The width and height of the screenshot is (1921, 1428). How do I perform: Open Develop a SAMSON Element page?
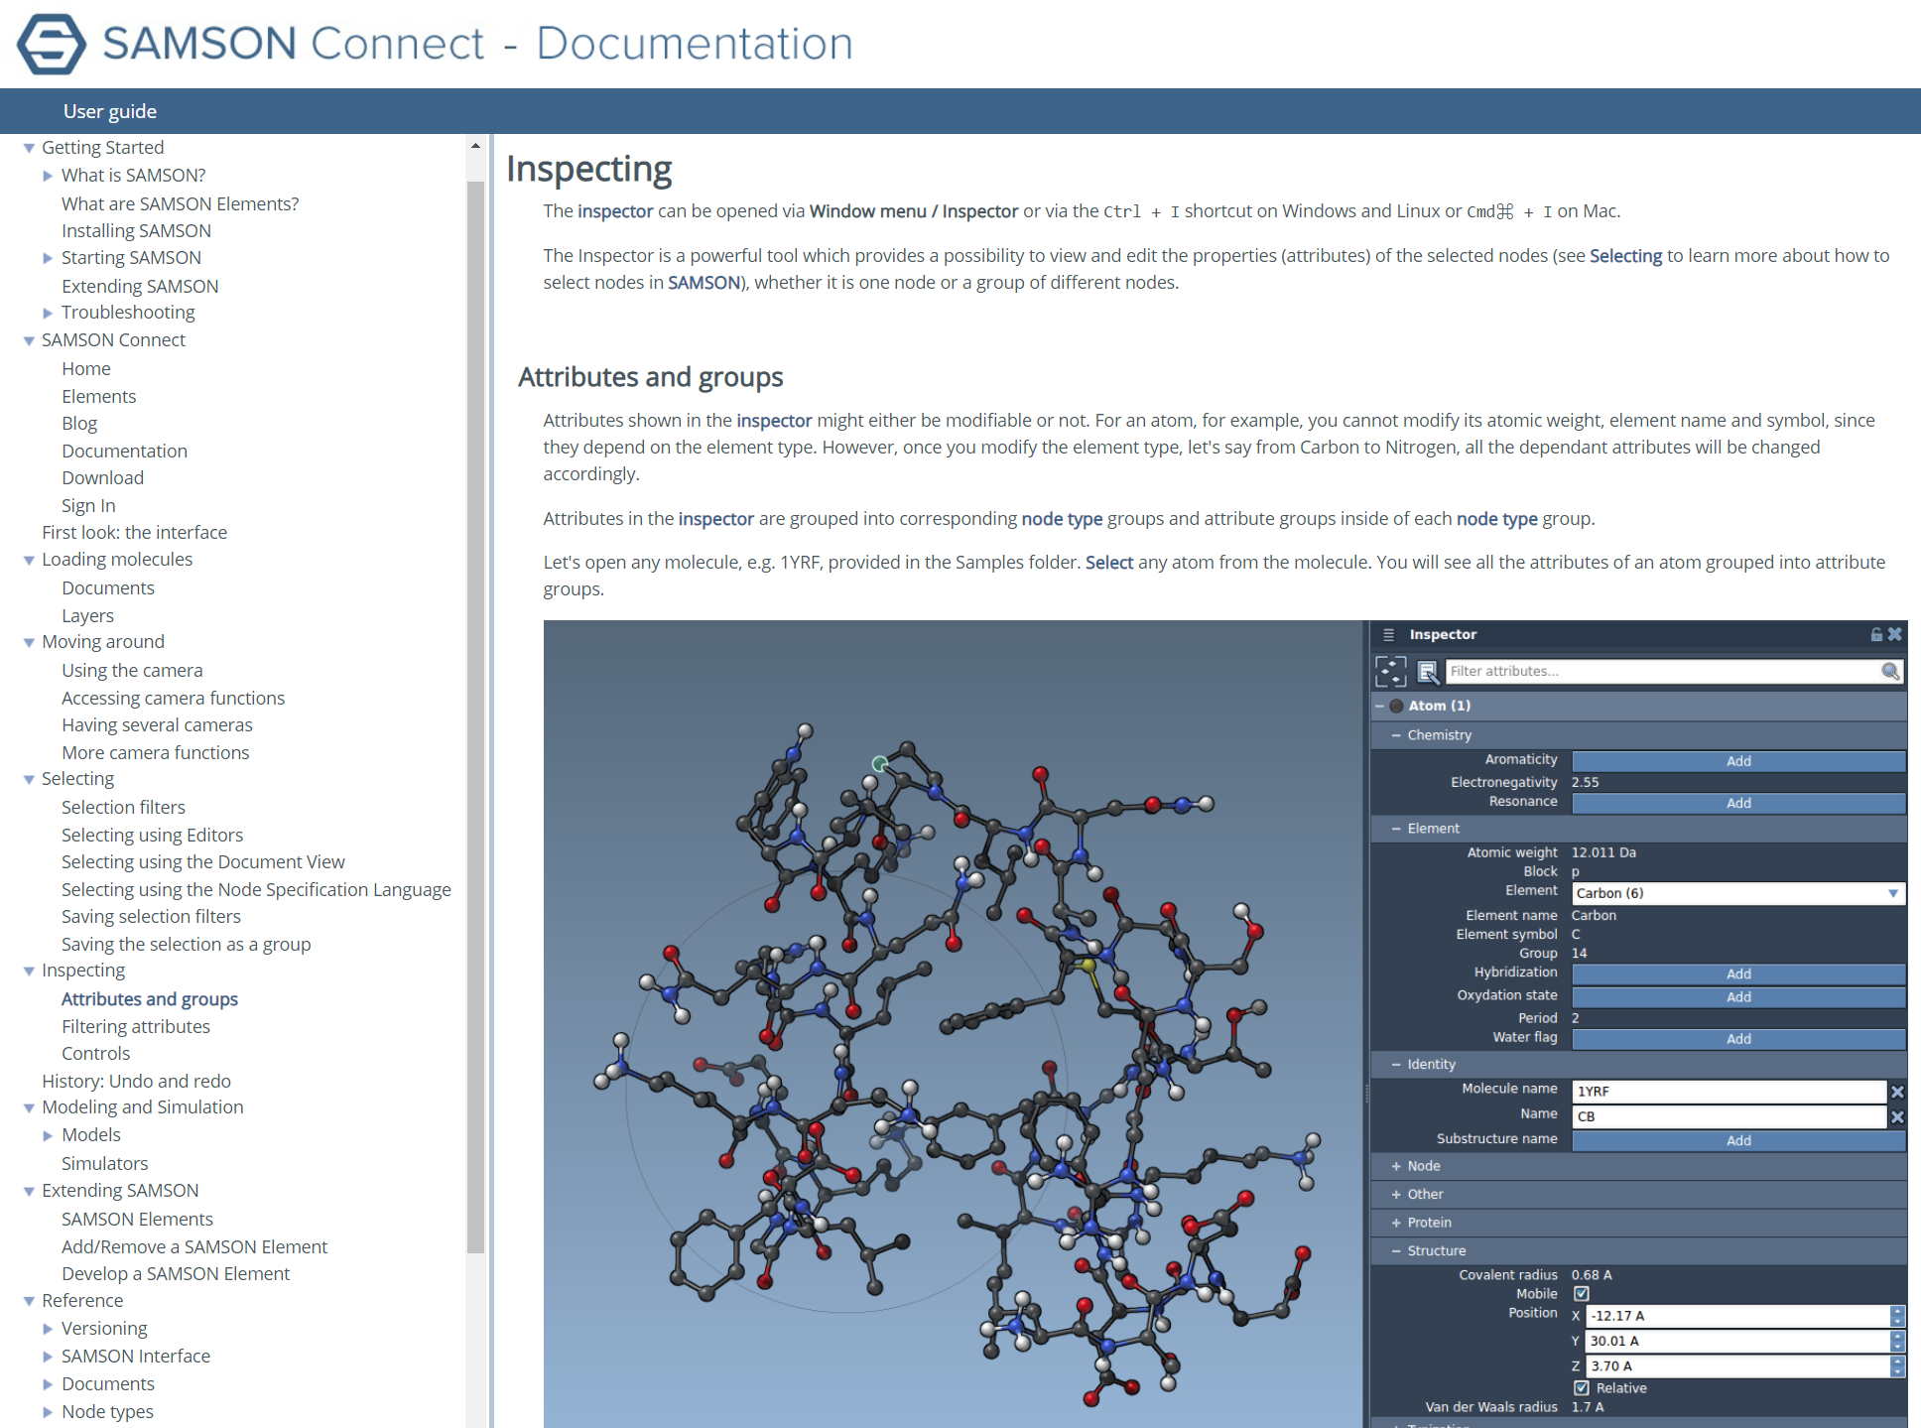click(176, 1273)
